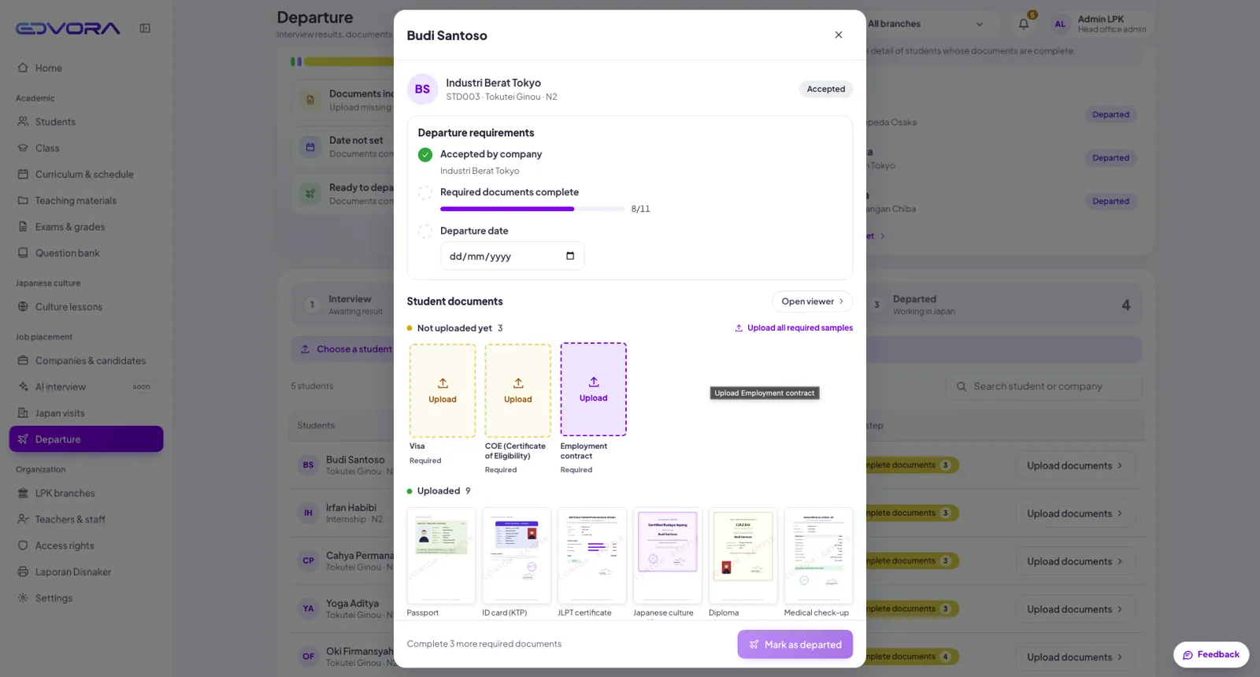Click the Open viewer chevron button
The image size is (1260, 677).
coord(813,302)
